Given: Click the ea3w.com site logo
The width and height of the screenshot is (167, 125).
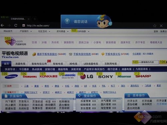Looking at the screenshot, I should pos(15,42).
